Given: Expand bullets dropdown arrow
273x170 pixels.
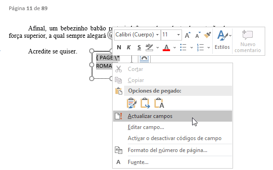Looking at the screenshot, I should [x=192, y=47].
